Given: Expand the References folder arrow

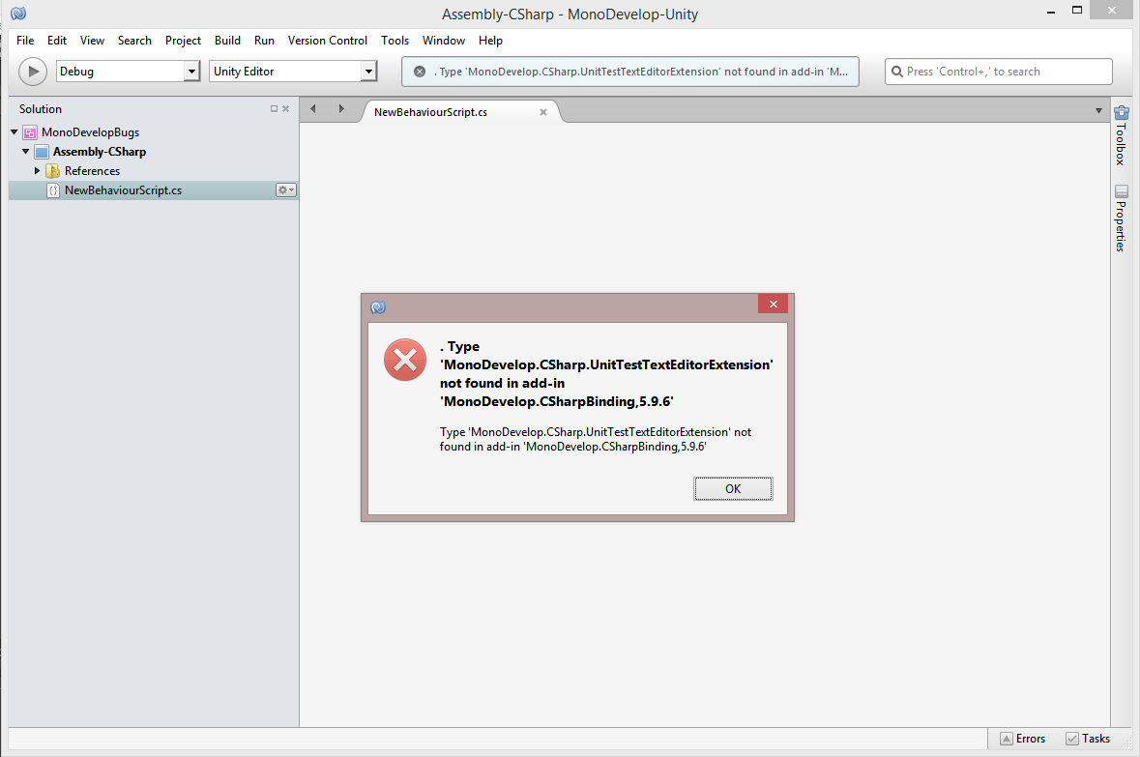Looking at the screenshot, I should [x=37, y=170].
